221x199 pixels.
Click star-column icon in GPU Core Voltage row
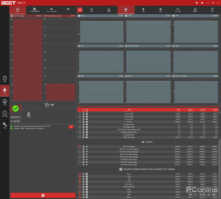[x=83, y=147]
